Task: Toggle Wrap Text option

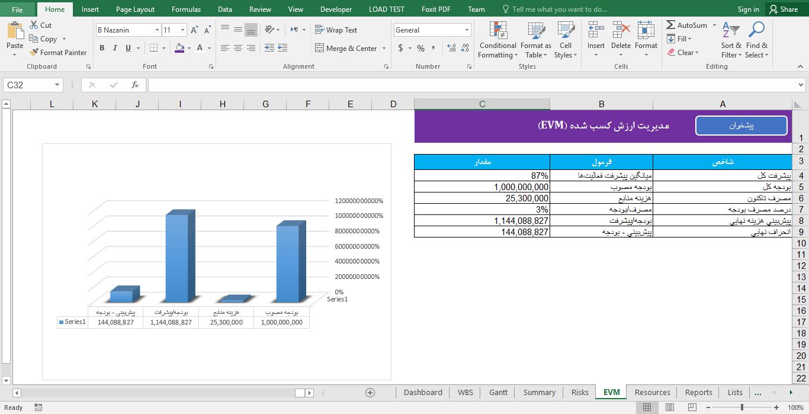Action: point(336,30)
